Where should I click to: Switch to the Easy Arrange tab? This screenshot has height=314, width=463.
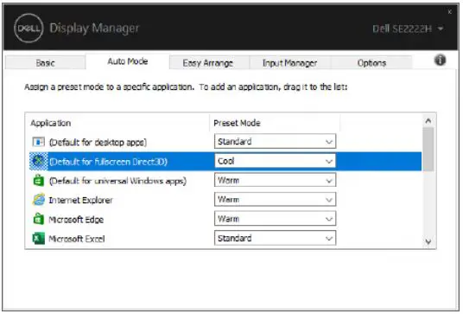tap(208, 62)
